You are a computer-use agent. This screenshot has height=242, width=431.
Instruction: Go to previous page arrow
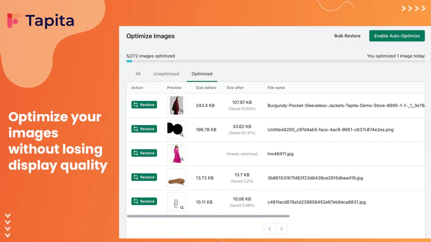(x=270, y=229)
